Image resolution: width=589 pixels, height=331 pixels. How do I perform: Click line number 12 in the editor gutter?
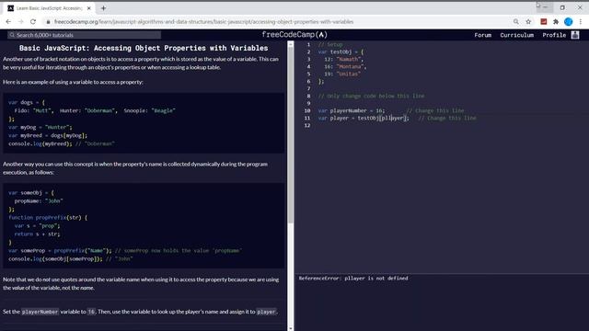(x=307, y=125)
